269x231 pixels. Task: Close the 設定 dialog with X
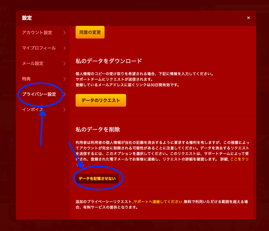(x=248, y=18)
